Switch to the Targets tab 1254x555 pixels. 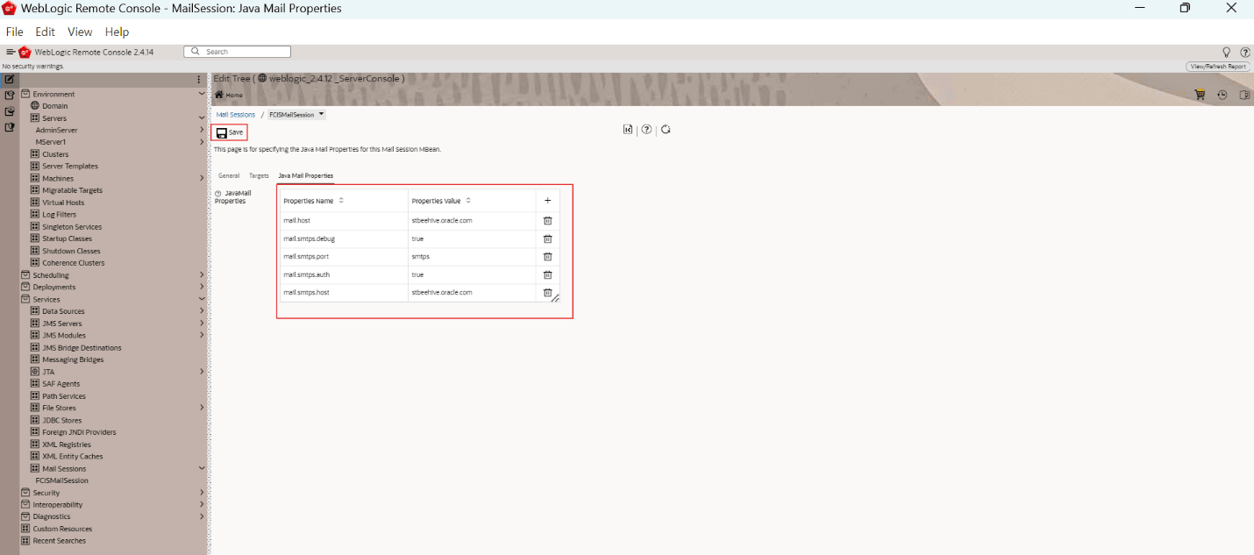259,176
